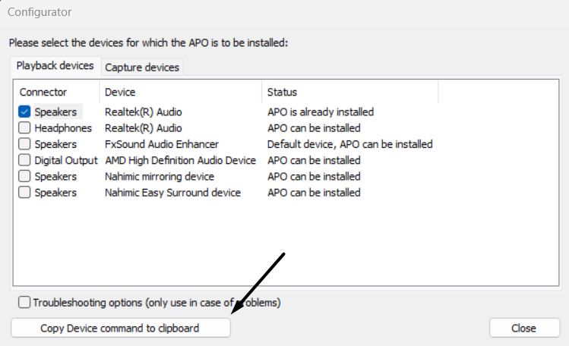The width and height of the screenshot is (569, 346).
Task: Select the FxSound Audio Enhancer device entry
Action: [x=161, y=144]
